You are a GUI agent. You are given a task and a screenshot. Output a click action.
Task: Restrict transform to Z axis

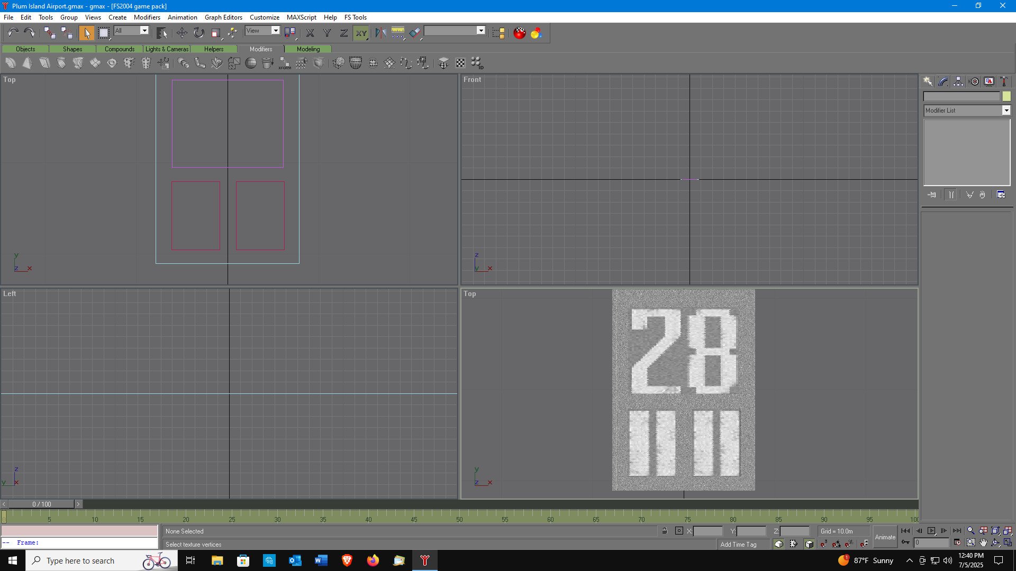(x=344, y=33)
